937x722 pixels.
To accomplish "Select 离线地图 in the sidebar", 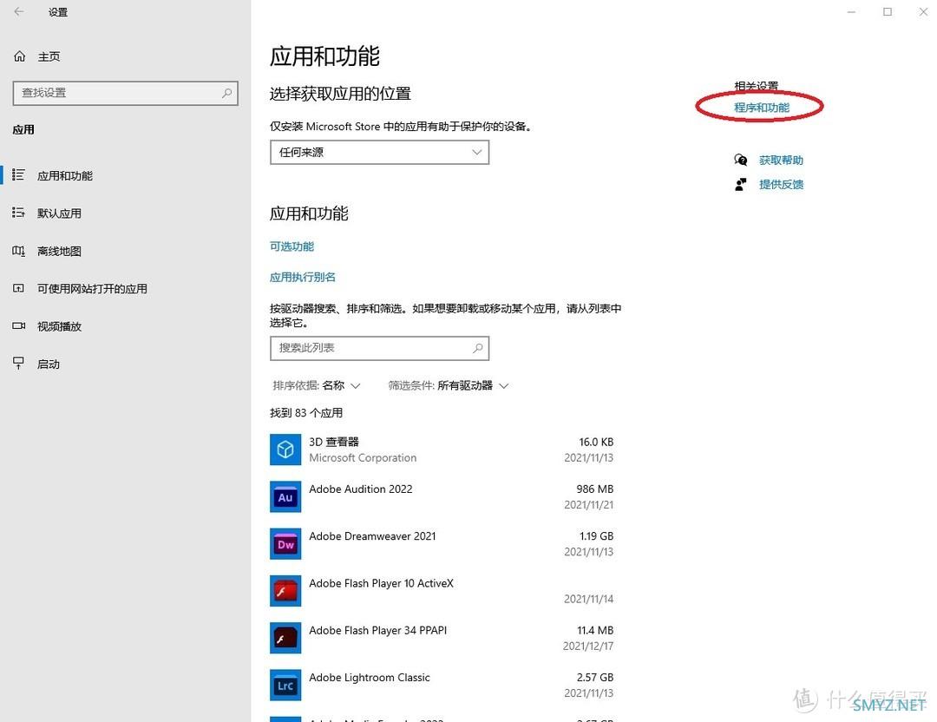I will coord(59,251).
